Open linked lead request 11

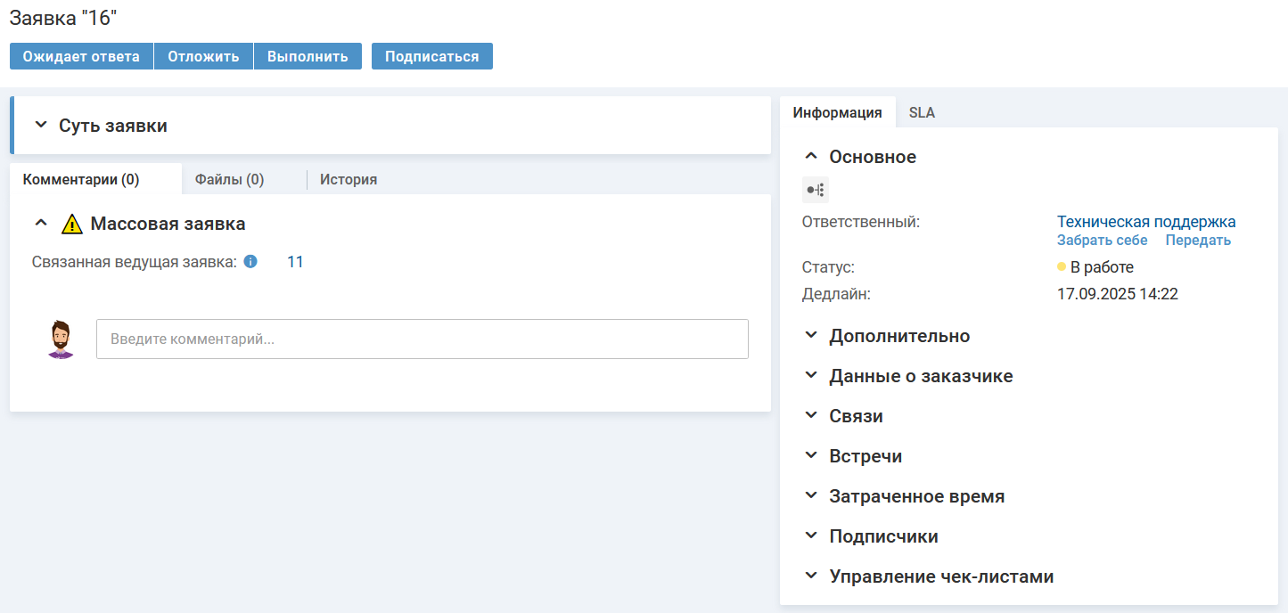click(295, 262)
